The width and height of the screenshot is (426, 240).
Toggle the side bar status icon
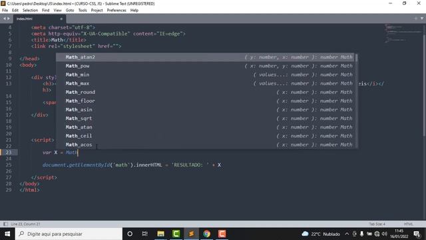pyautogui.click(x=5, y=224)
